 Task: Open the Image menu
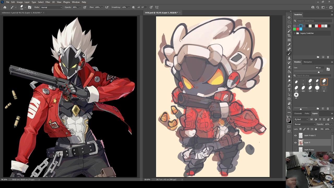click(20, 2)
